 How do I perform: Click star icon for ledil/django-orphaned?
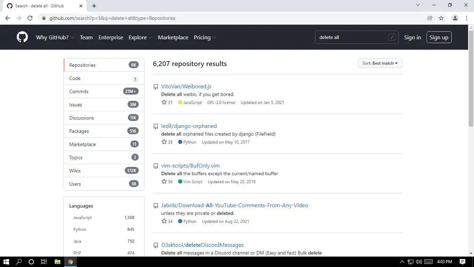(x=164, y=142)
